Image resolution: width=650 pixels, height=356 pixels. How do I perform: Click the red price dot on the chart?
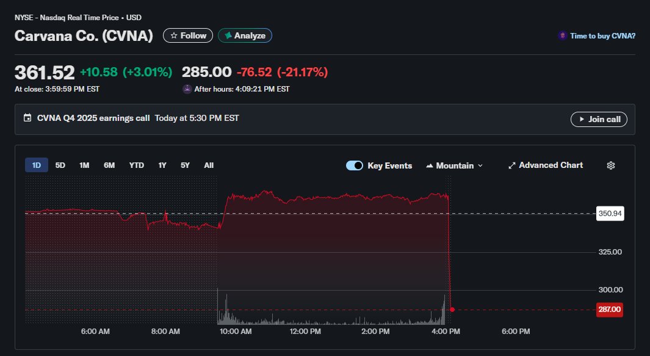452,310
